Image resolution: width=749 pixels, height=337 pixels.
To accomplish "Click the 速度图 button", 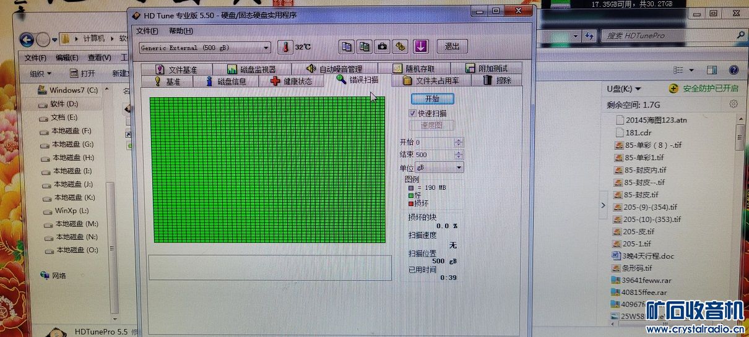I will (432, 126).
